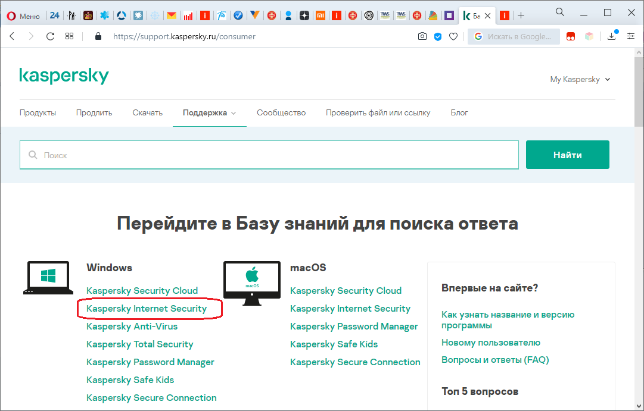Close the active Kaspersky tab
This screenshot has height=411, width=644.
[x=487, y=15]
